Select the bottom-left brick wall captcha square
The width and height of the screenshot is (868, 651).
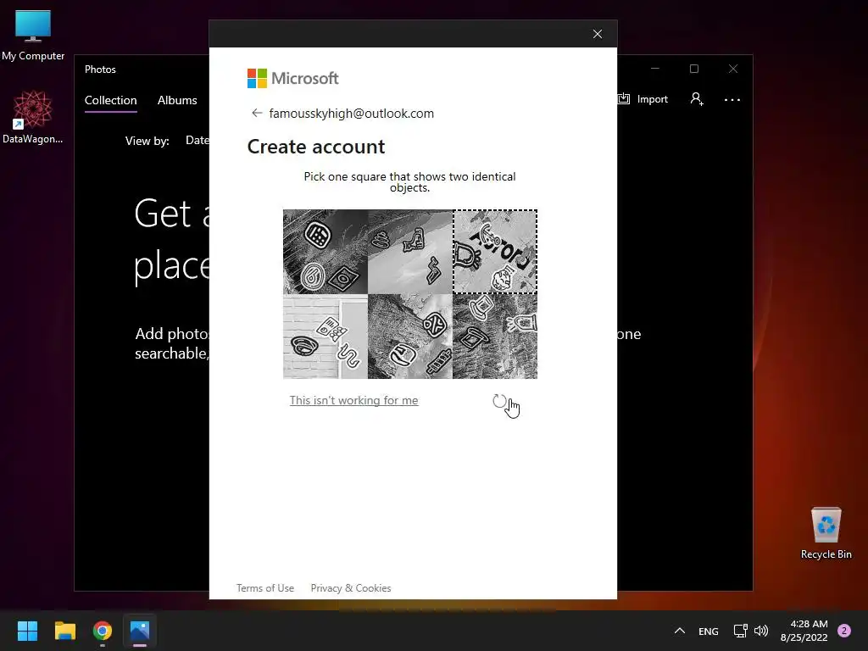[x=325, y=337]
